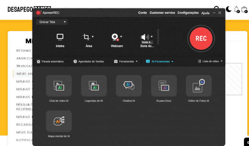Expand the Ferramentas menu
The width and height of the screenshot is (249, 146).
pyautogui.click(x=126, y=61)
